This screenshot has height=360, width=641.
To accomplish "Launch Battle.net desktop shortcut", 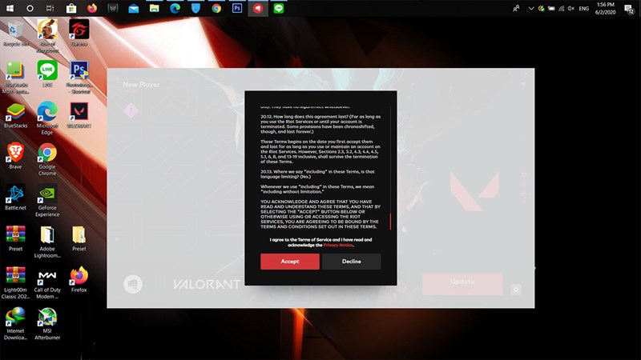I will [15, 198].
